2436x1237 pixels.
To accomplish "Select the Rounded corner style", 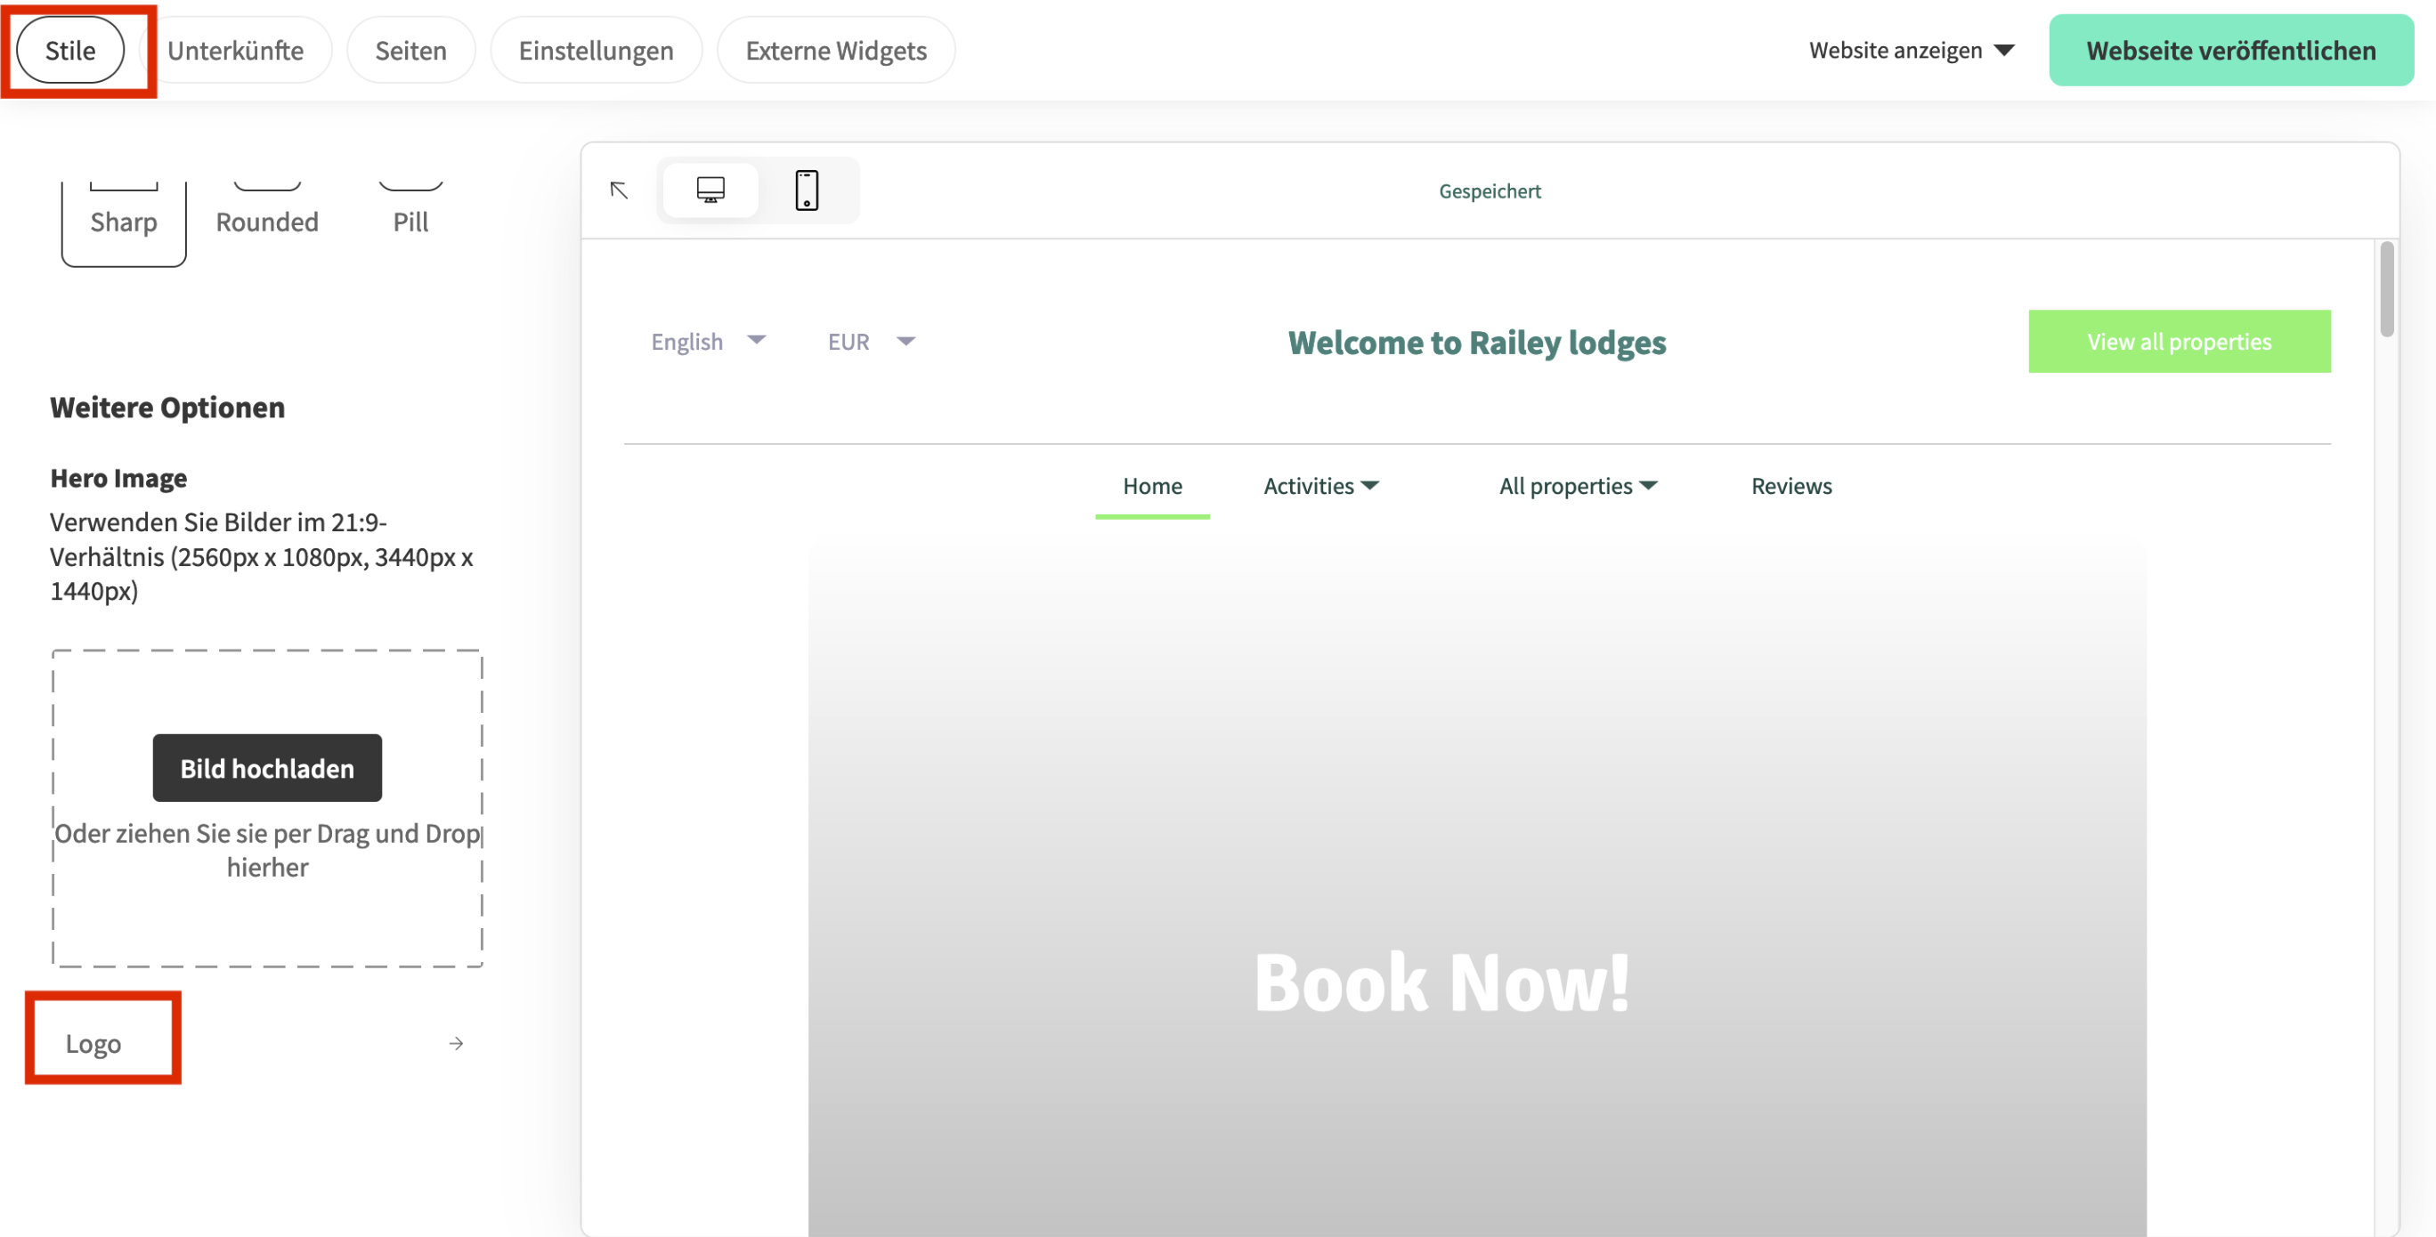I will pyautogui.click(x=267, y=221).
